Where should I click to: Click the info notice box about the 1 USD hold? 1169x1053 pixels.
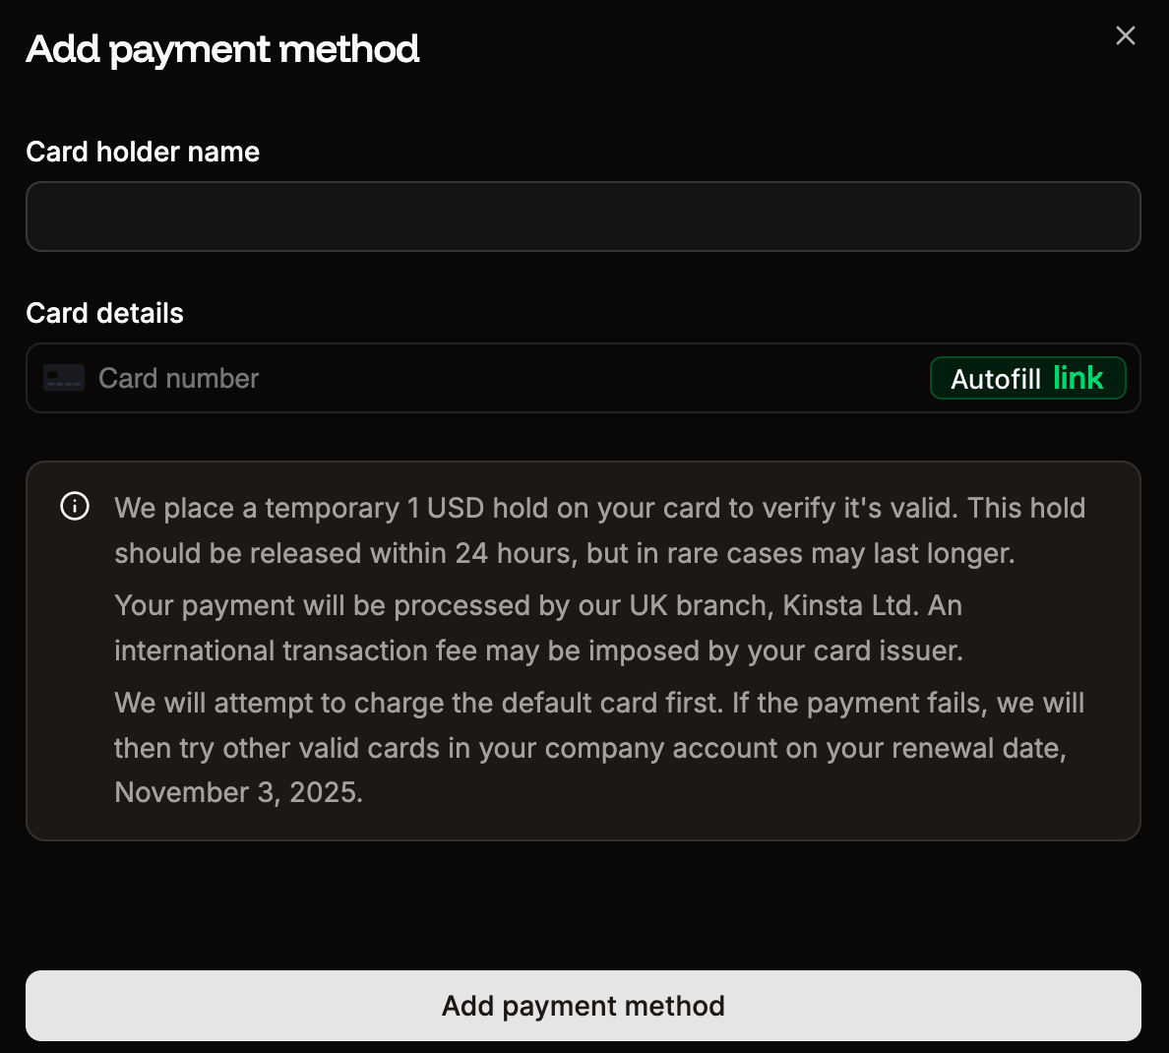pos(584,650)
